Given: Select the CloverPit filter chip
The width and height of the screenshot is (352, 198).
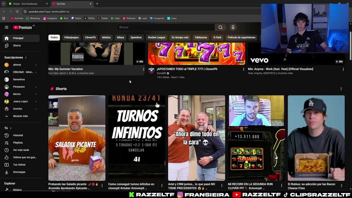Looking at the screenshot, I should (x=90, y=37).
